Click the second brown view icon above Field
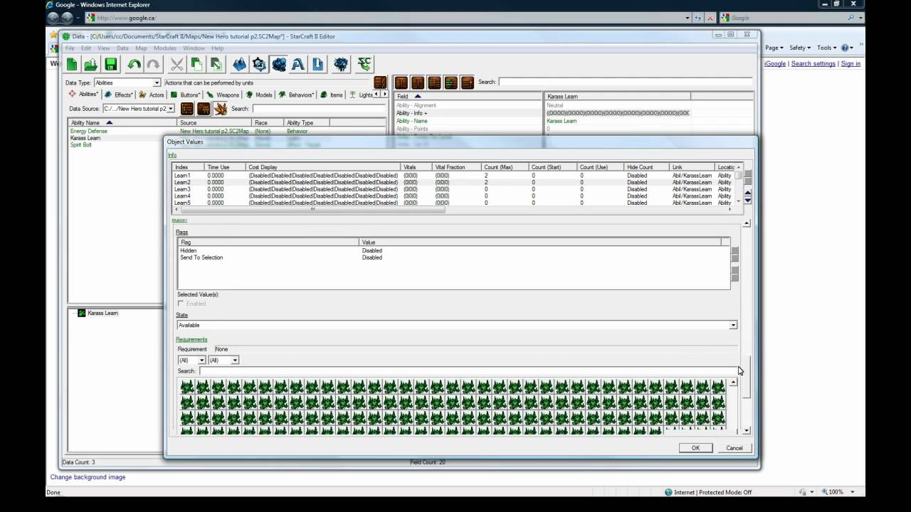 418,82
